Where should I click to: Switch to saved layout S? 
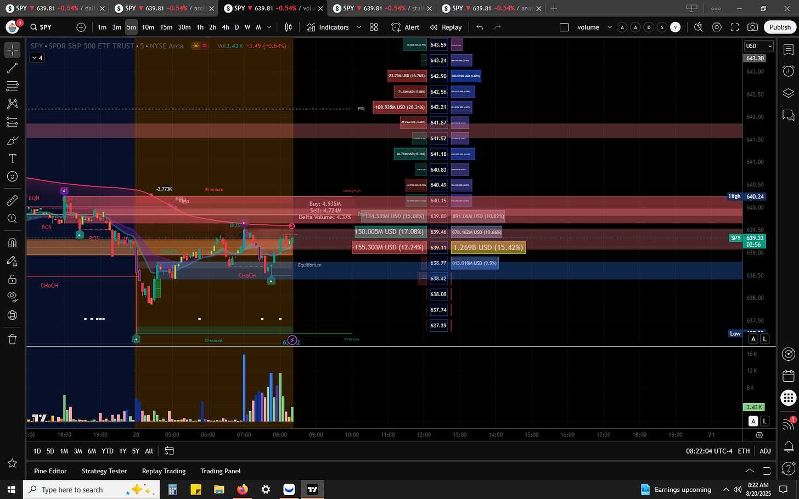pos(662,27)
